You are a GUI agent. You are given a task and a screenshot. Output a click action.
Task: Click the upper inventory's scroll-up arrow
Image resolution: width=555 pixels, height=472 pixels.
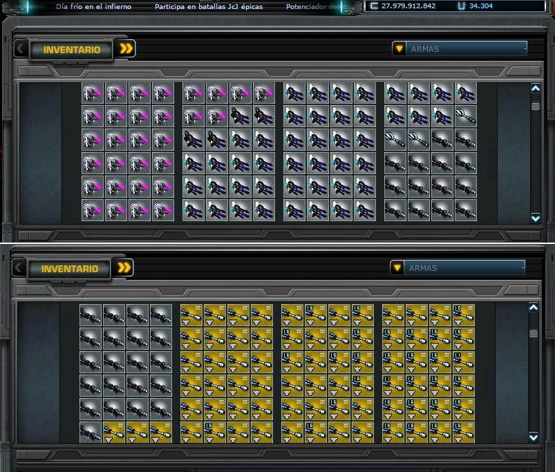[x=536, y=88]
